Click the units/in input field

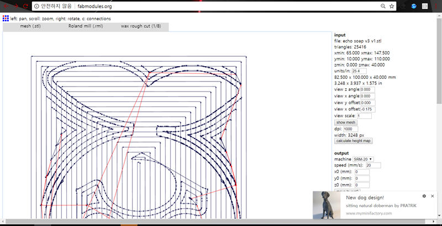click(359, 71)
